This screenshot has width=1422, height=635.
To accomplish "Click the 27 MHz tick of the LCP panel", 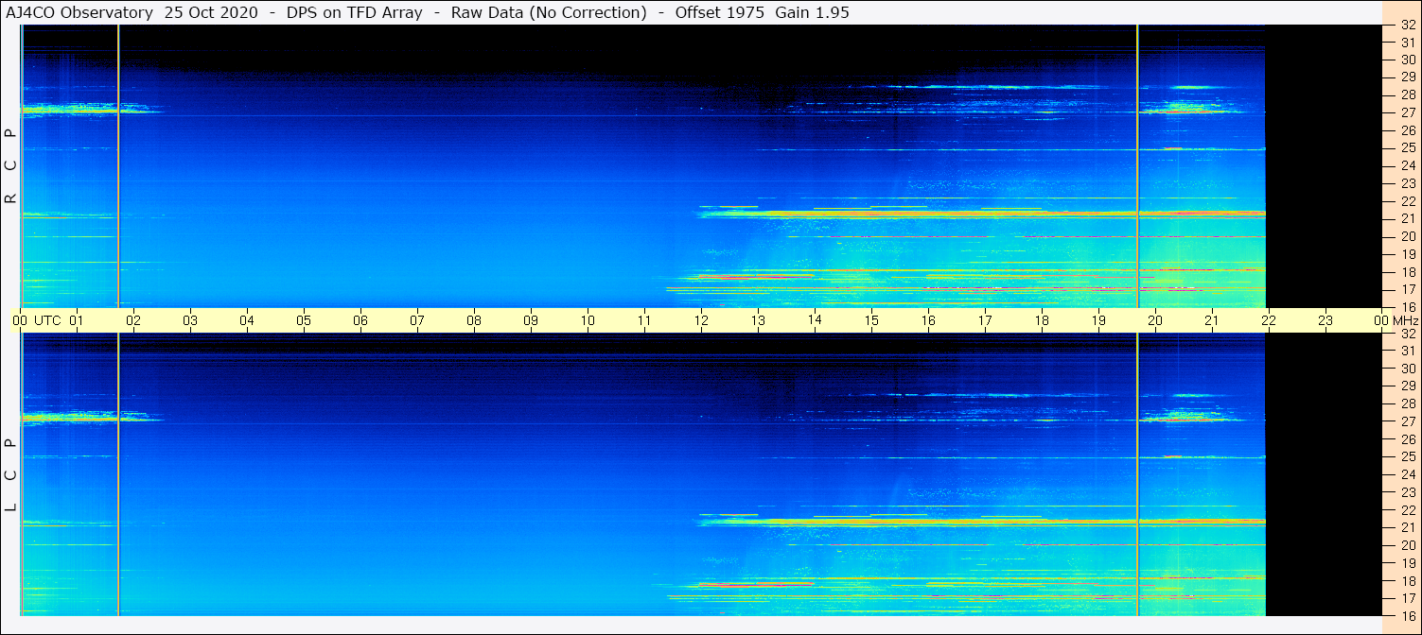I will 1407,421.
